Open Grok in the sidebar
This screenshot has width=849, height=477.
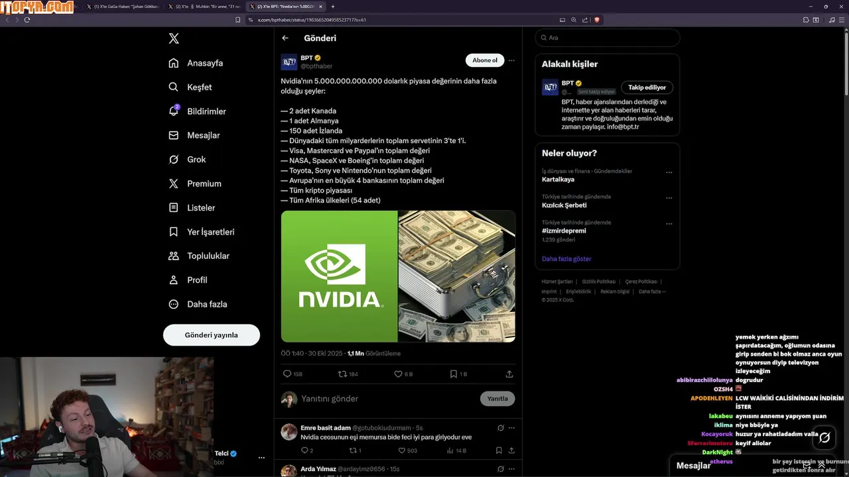coord(187,160)
